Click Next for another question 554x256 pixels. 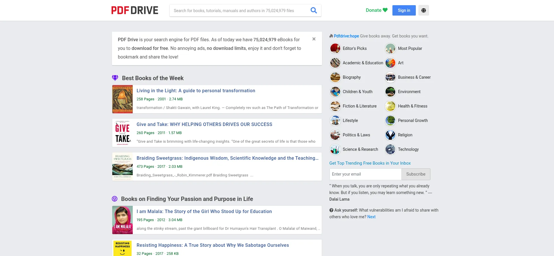point(371,217)
